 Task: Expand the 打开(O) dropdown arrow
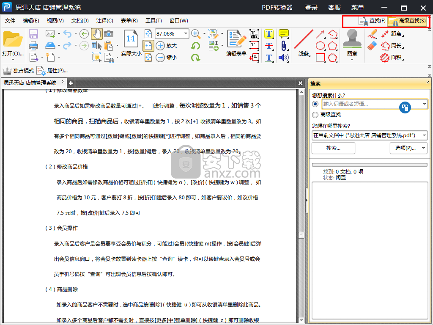[x=13, y=60]
